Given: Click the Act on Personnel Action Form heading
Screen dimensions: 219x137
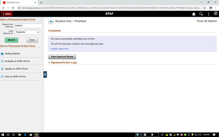Looking at the screenshot, I should coord(17,46).
